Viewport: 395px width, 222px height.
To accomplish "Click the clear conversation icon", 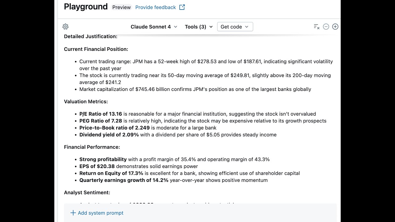I will click(x=316, y=27).
